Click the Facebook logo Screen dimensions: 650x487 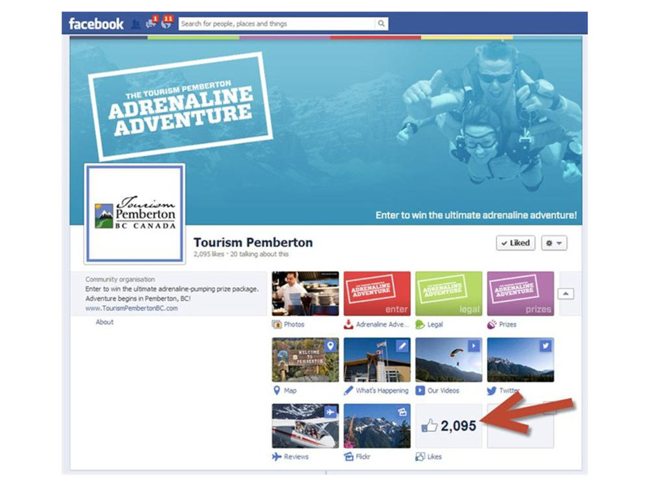coord(96,23)
